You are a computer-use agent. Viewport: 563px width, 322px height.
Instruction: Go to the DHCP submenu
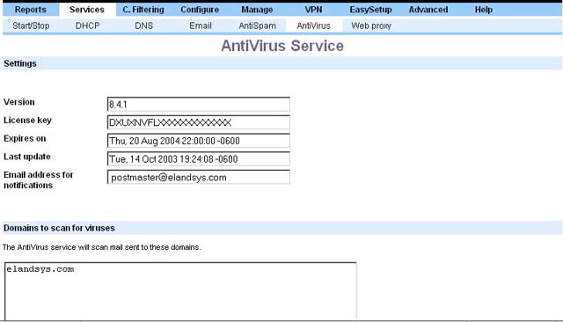(88, 26)
